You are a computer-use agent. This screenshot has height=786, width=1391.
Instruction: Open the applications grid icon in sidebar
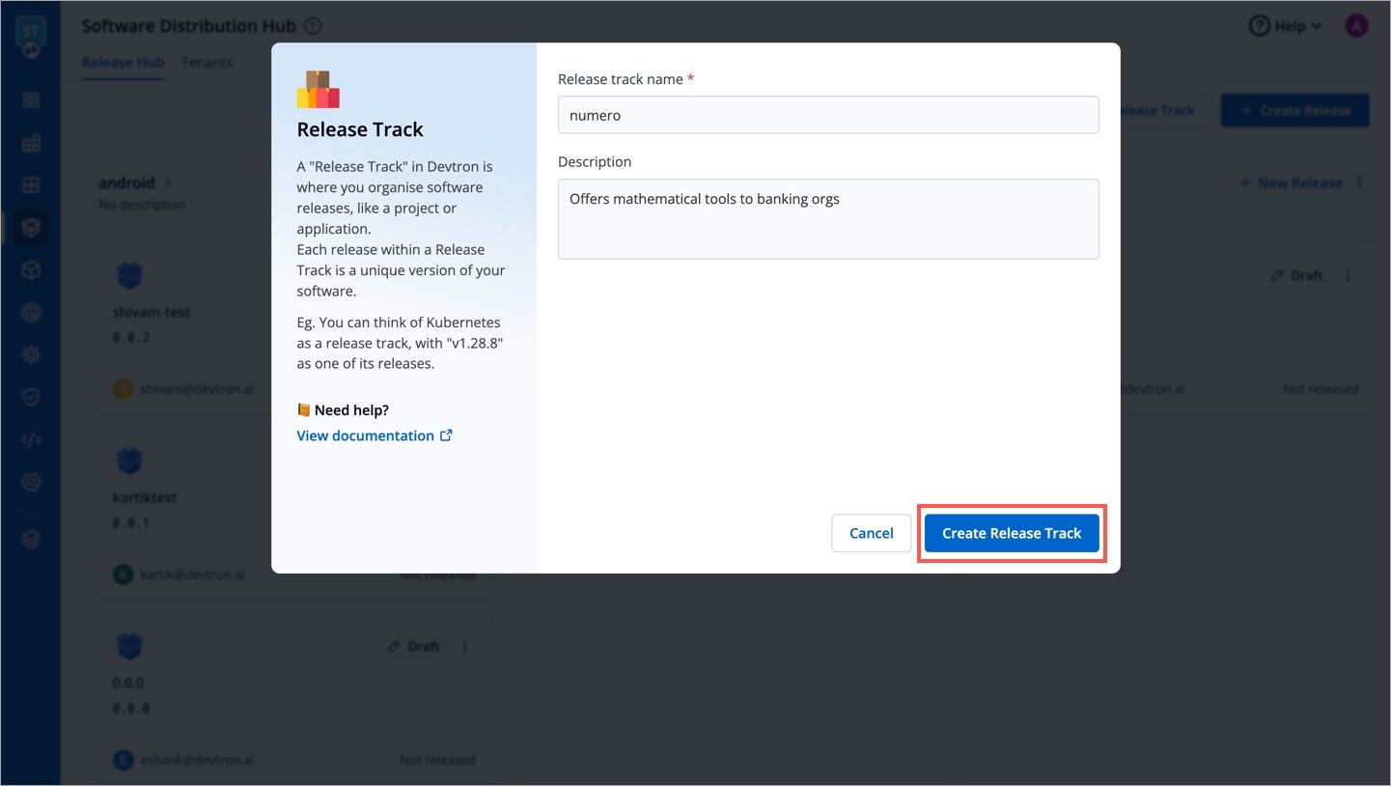click(x=31, y=100)
